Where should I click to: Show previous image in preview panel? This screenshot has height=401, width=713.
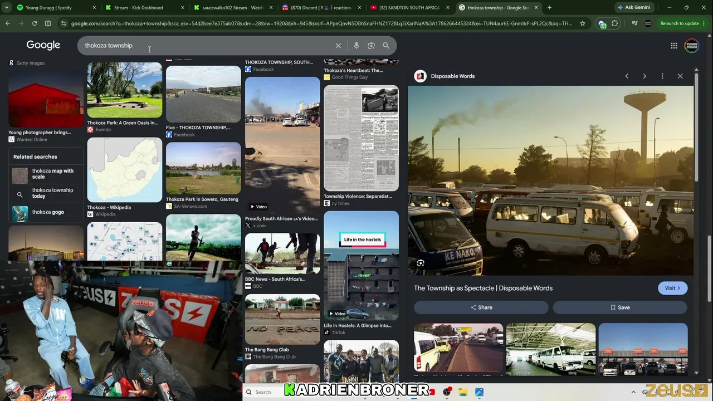[x=627, y=76]
